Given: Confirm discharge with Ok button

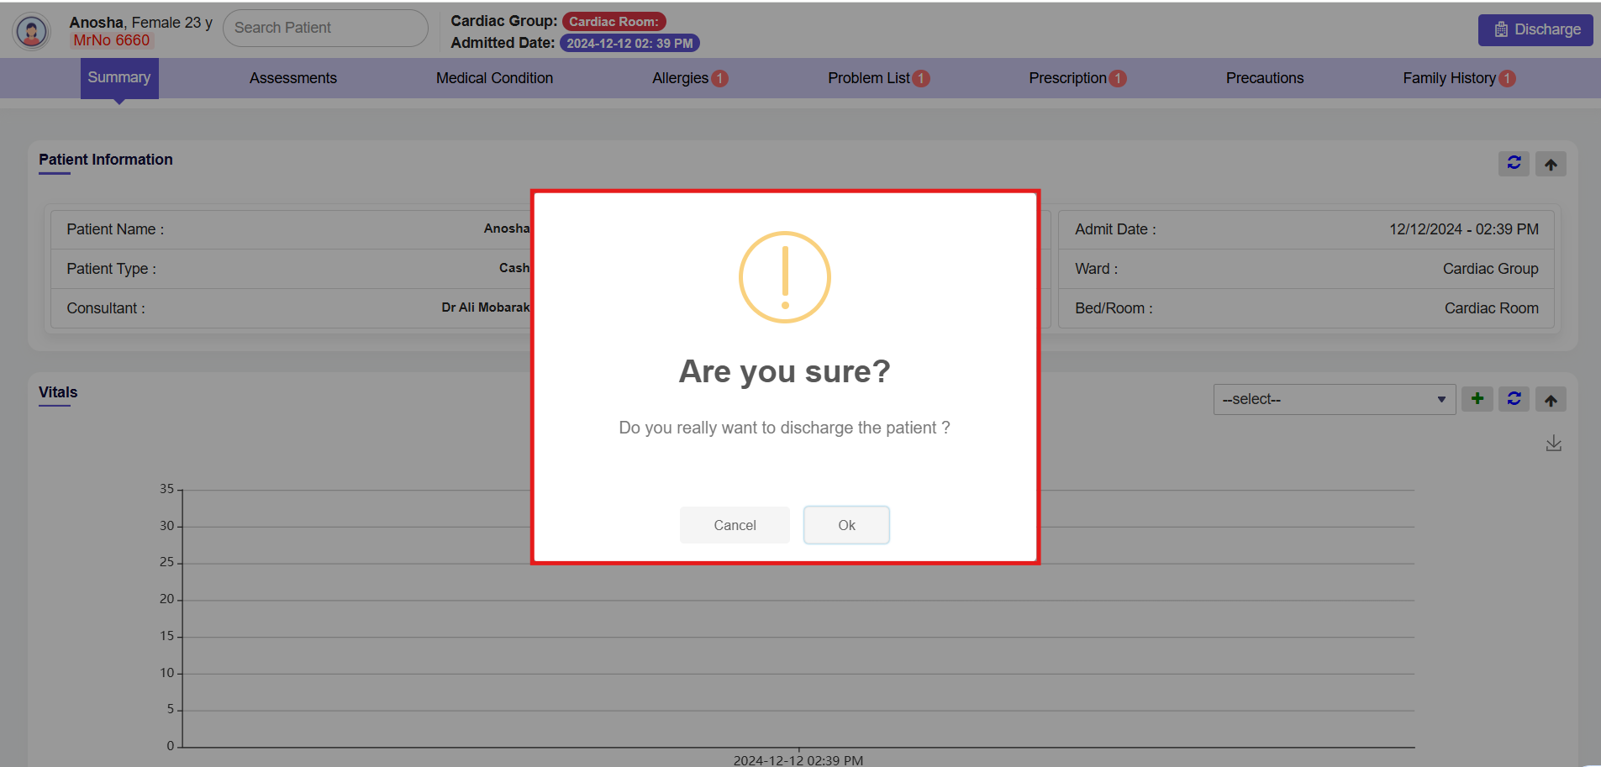Looking at the screenshot, I should point(846,525).
